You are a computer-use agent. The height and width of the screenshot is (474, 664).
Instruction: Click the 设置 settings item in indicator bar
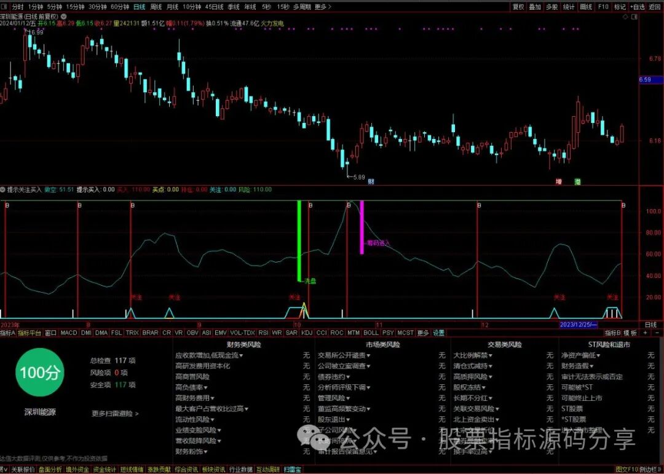pos(439,333)
